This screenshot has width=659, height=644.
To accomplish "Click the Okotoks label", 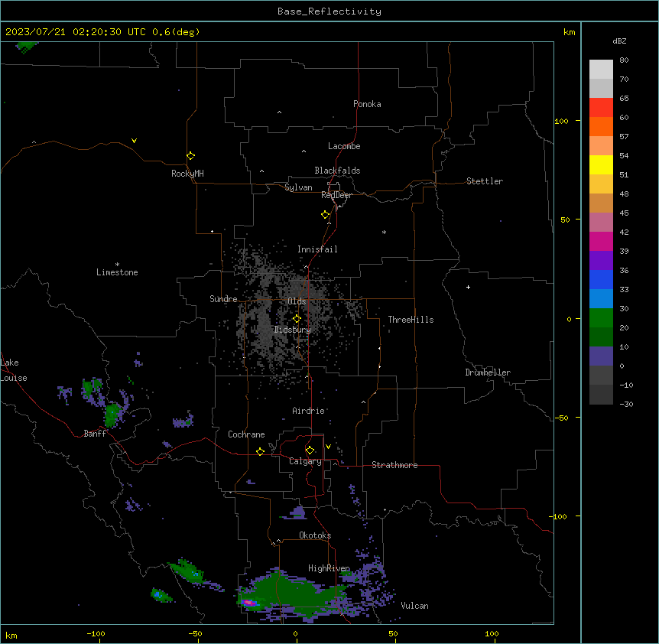I will pyautogui.click(x=315, y=535).
